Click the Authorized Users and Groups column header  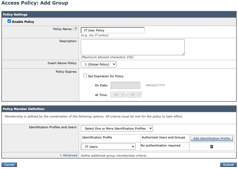click(x=163, y=137)
